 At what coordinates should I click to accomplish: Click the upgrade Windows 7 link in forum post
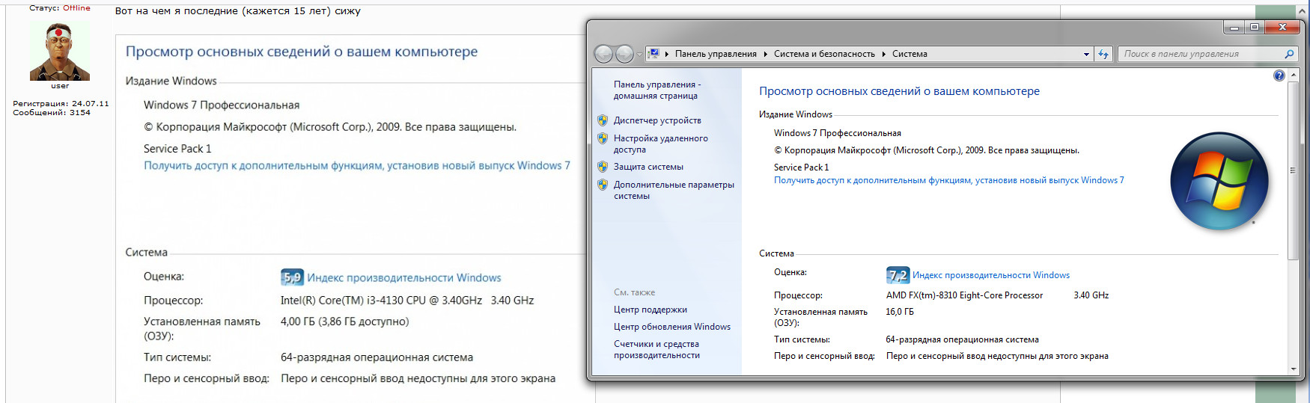tap(357, 165)
